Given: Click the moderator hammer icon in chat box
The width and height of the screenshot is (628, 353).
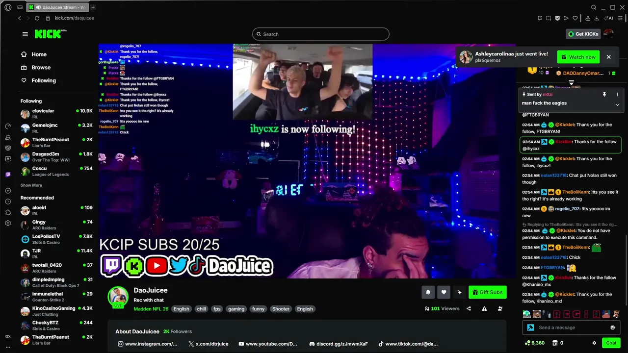Looking at the screenshot, I should pos(530,328).
